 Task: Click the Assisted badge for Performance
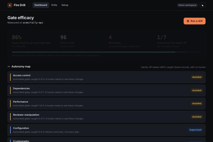click(197, 103)
